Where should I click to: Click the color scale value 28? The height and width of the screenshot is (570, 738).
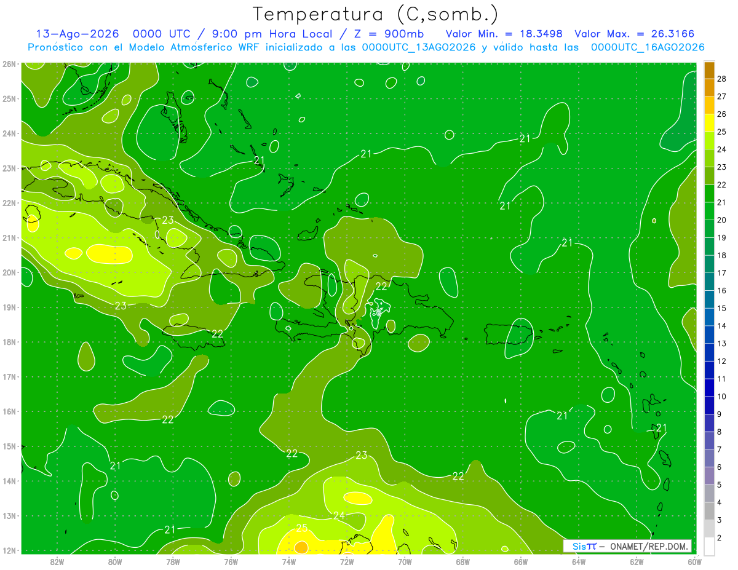point(722,79)
